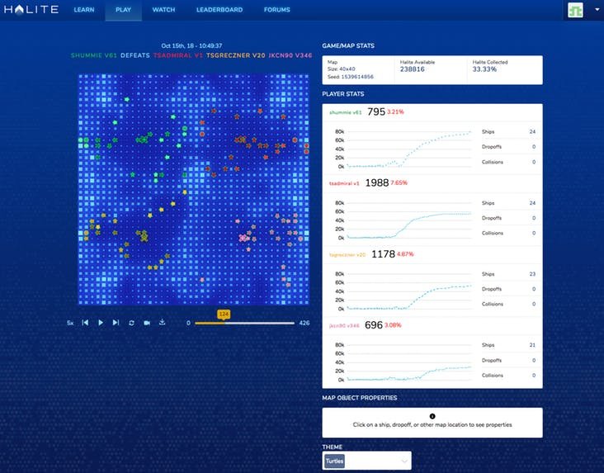
Task: Click the tsadmiral v1 player name in stats
Action: (344, 183)
